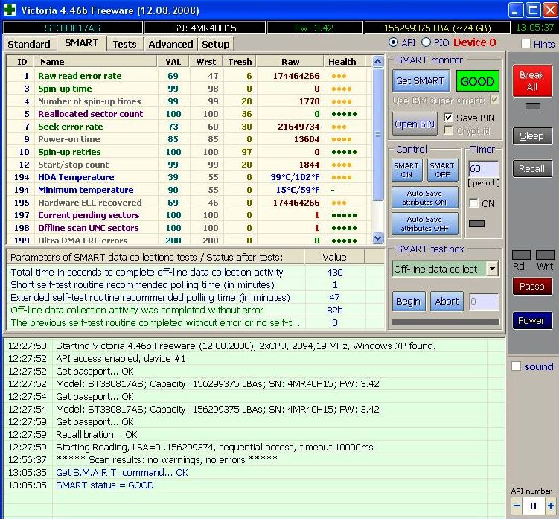Enable Auto Save attributes ON

(x=424, y=197)
